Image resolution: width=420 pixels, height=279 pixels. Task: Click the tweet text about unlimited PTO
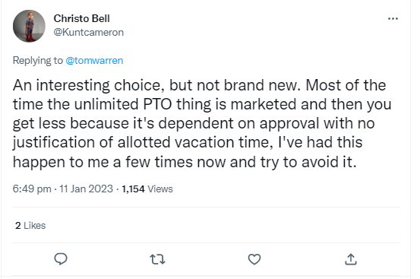click(x=202, y=123)
